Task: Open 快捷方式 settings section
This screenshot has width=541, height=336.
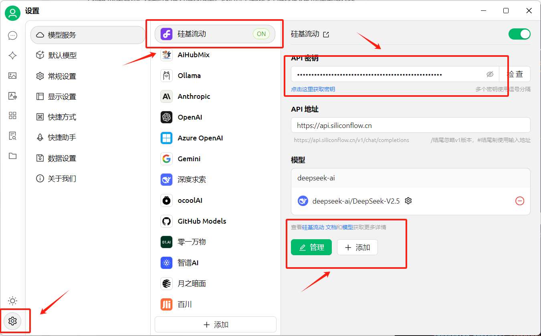Action: (88, 117)
